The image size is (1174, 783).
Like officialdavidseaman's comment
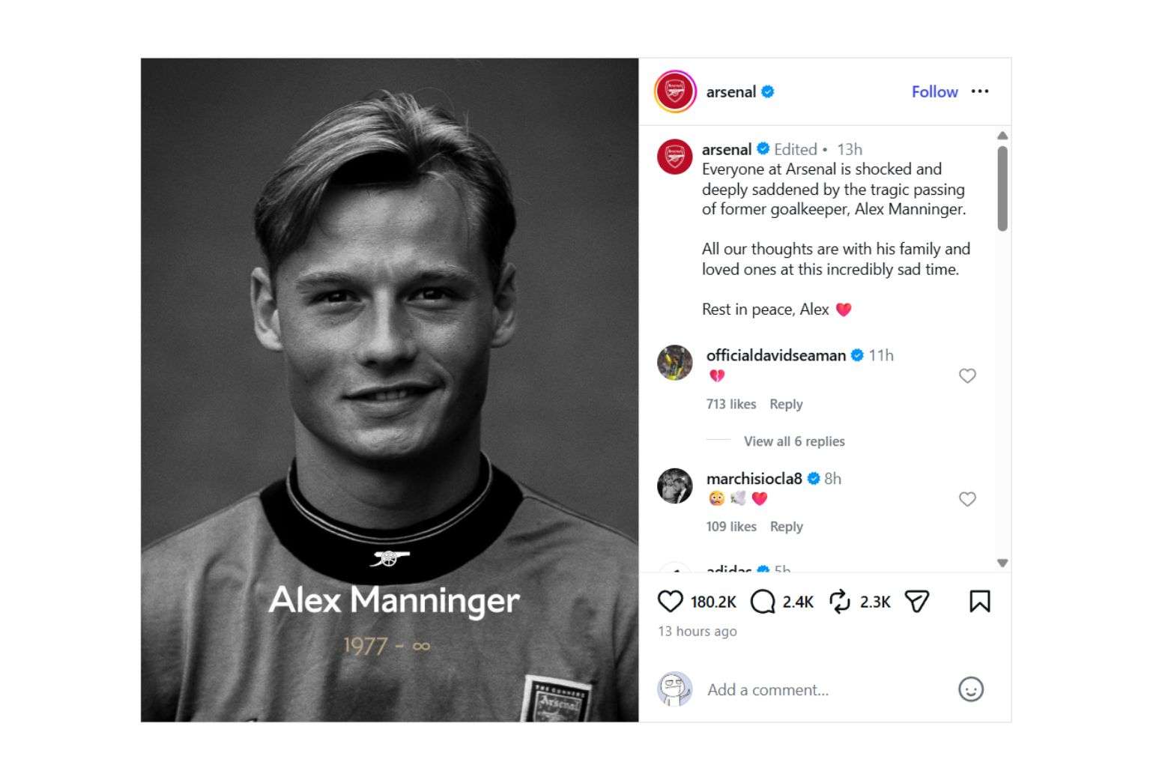[x=967, y=376]
